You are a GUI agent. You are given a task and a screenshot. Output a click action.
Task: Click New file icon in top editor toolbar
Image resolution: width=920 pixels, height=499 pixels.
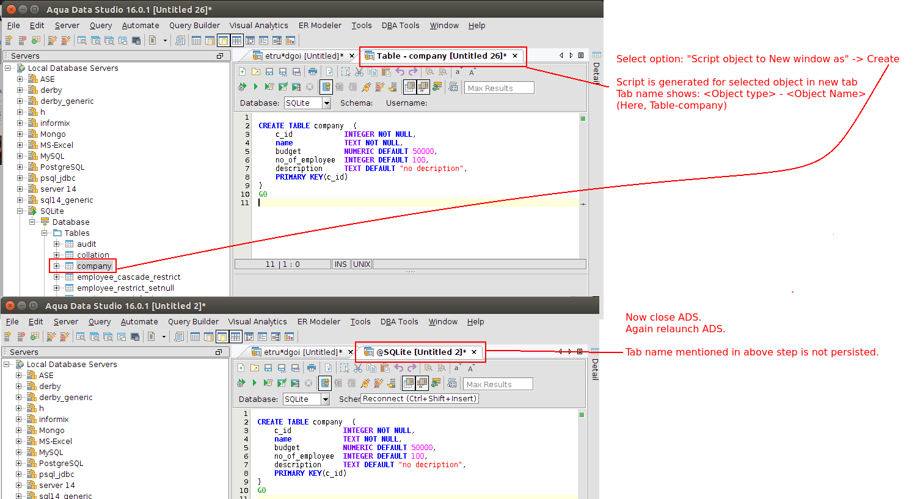click(242, 72)
